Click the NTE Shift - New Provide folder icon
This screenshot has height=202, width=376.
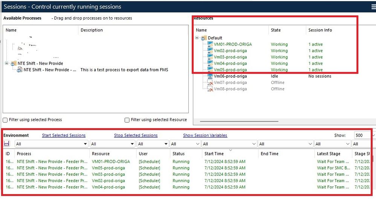click(14, 64)
